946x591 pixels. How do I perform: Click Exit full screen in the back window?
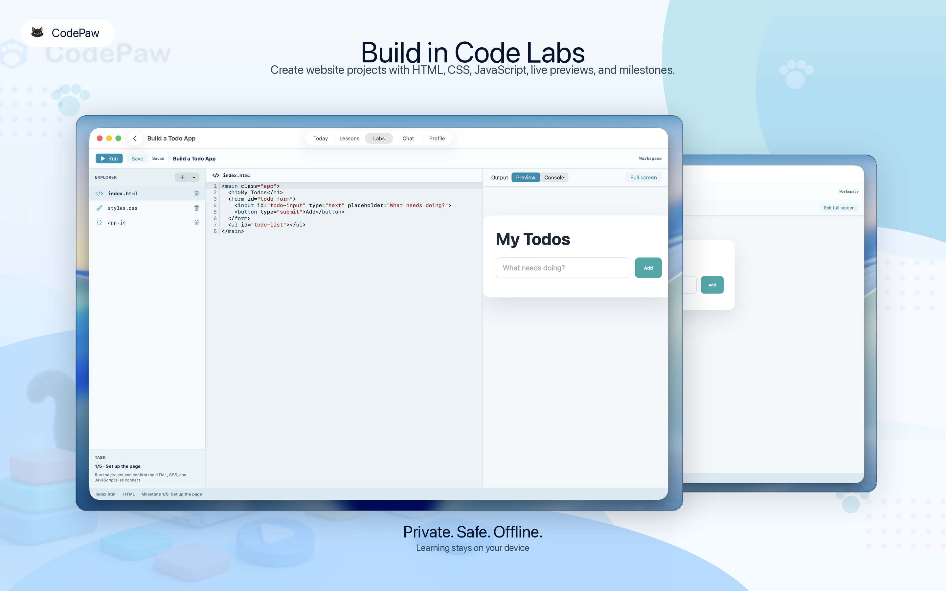point(839,208)
